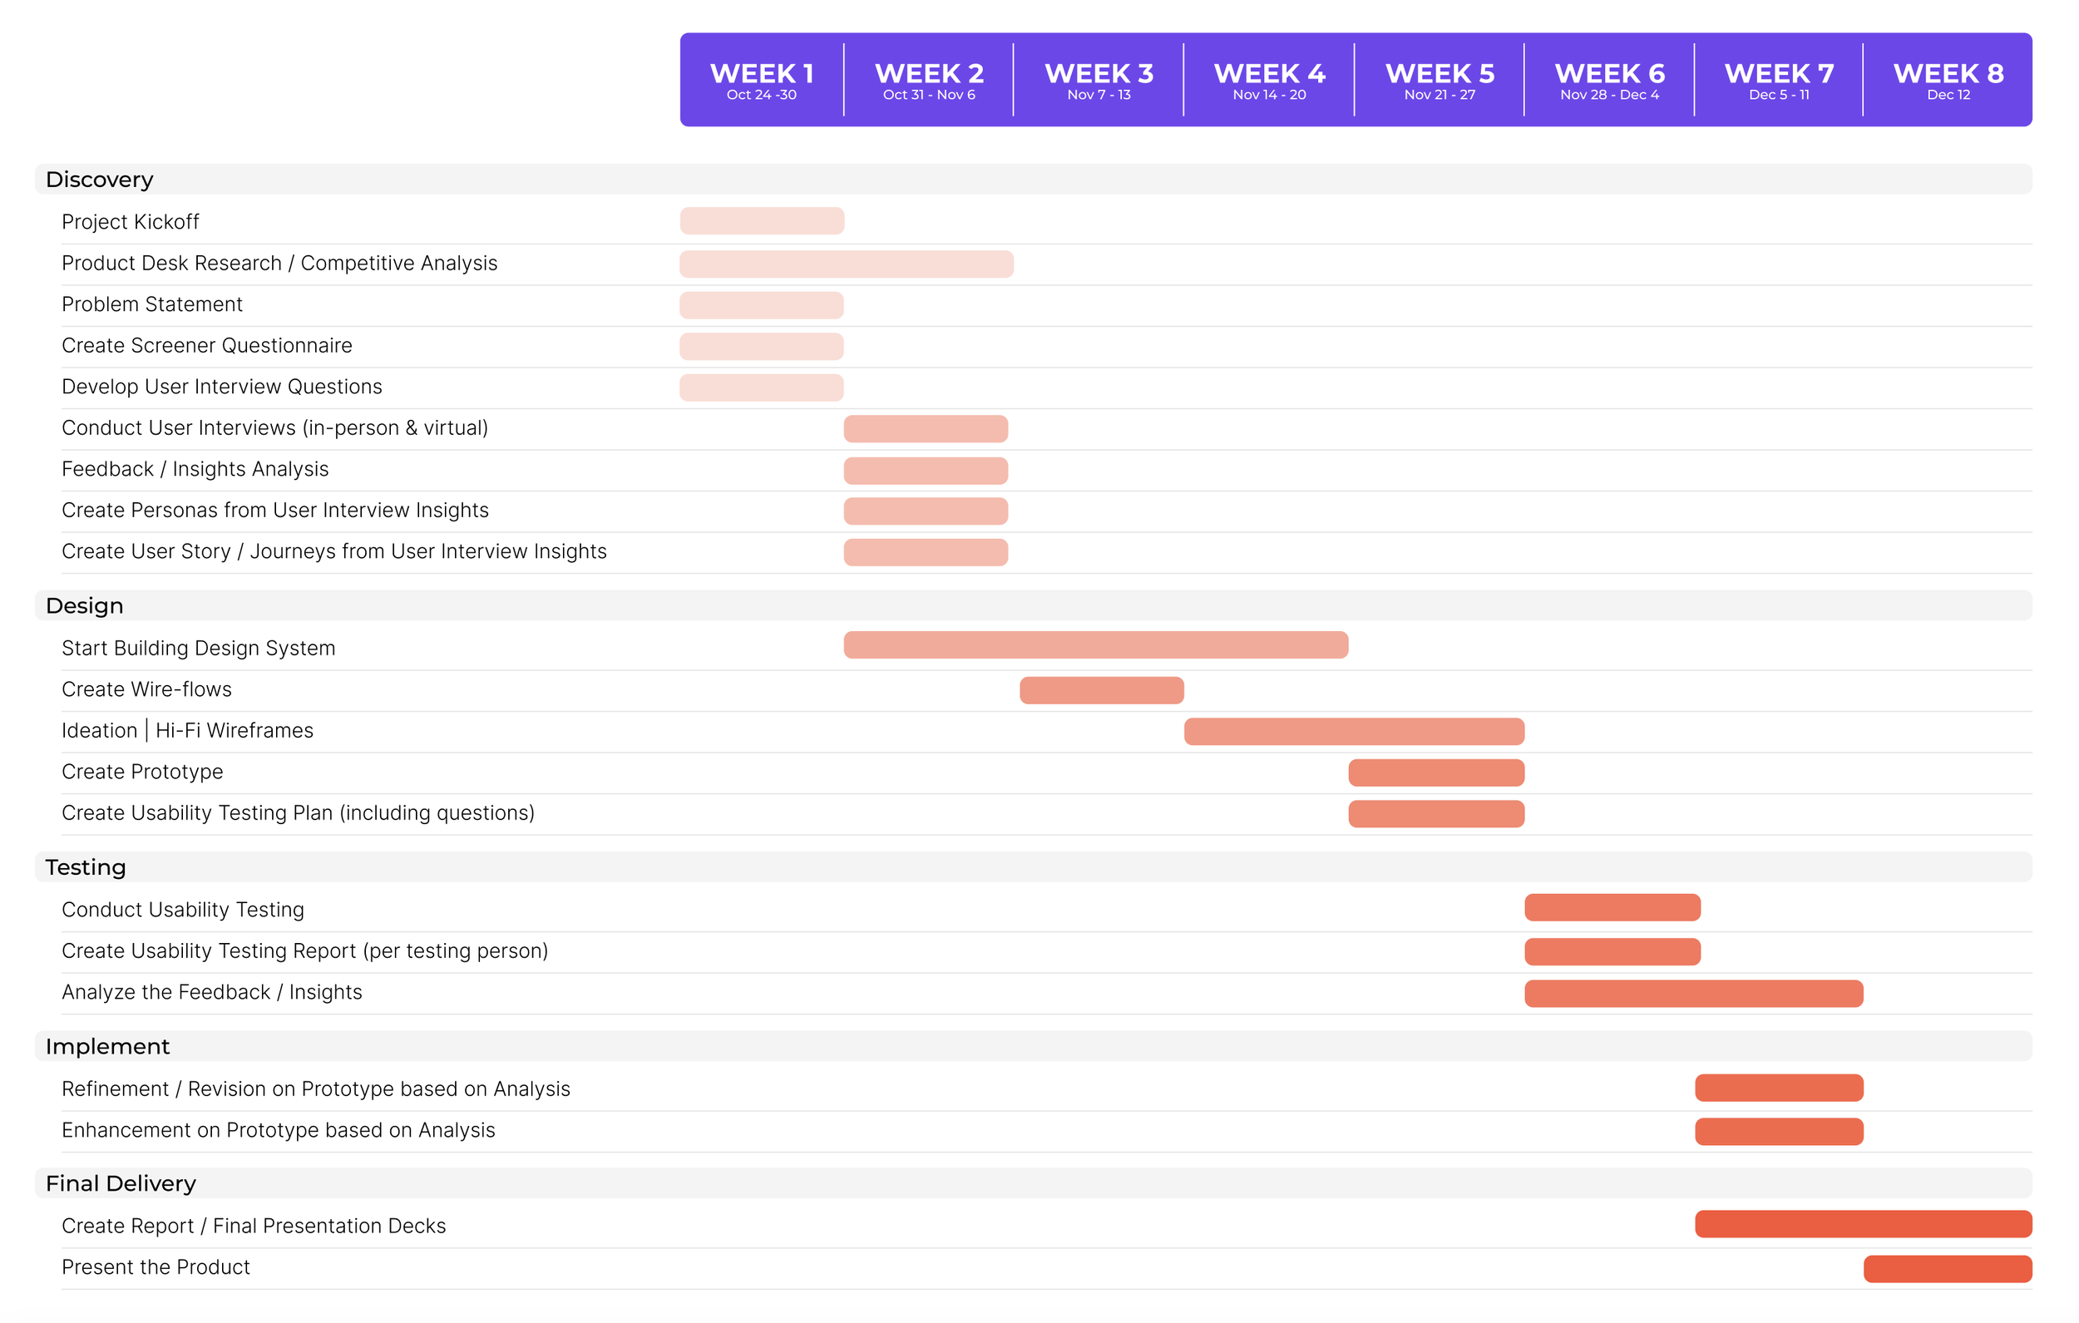The image size is (2079, 1323).
Task: Select the Product Desk Research timeline bar
Action: tap(846, 264)
